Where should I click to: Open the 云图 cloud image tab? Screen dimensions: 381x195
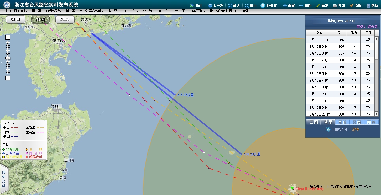tap(313, 122)
